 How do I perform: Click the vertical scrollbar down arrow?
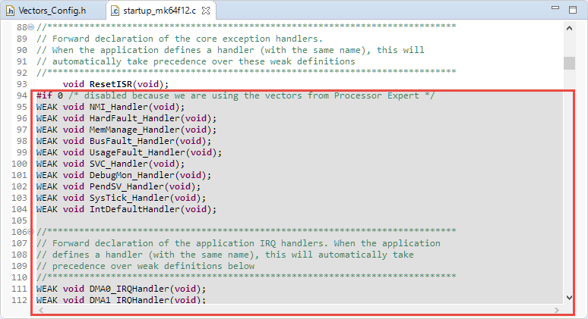pyautogui.click(x=569, y=298)
